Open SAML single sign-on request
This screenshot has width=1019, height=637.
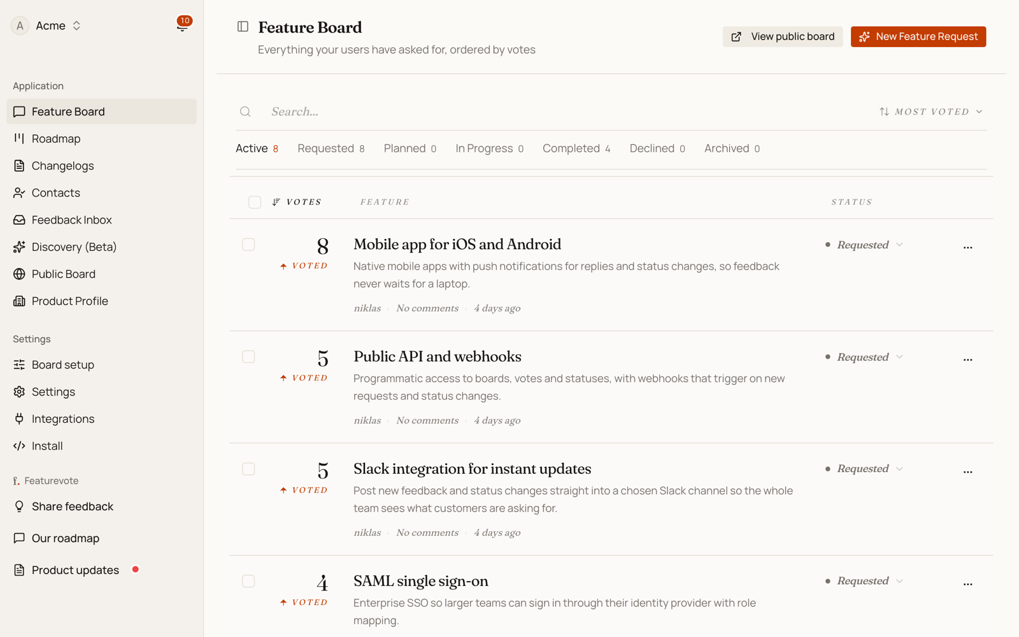point(421,581)
